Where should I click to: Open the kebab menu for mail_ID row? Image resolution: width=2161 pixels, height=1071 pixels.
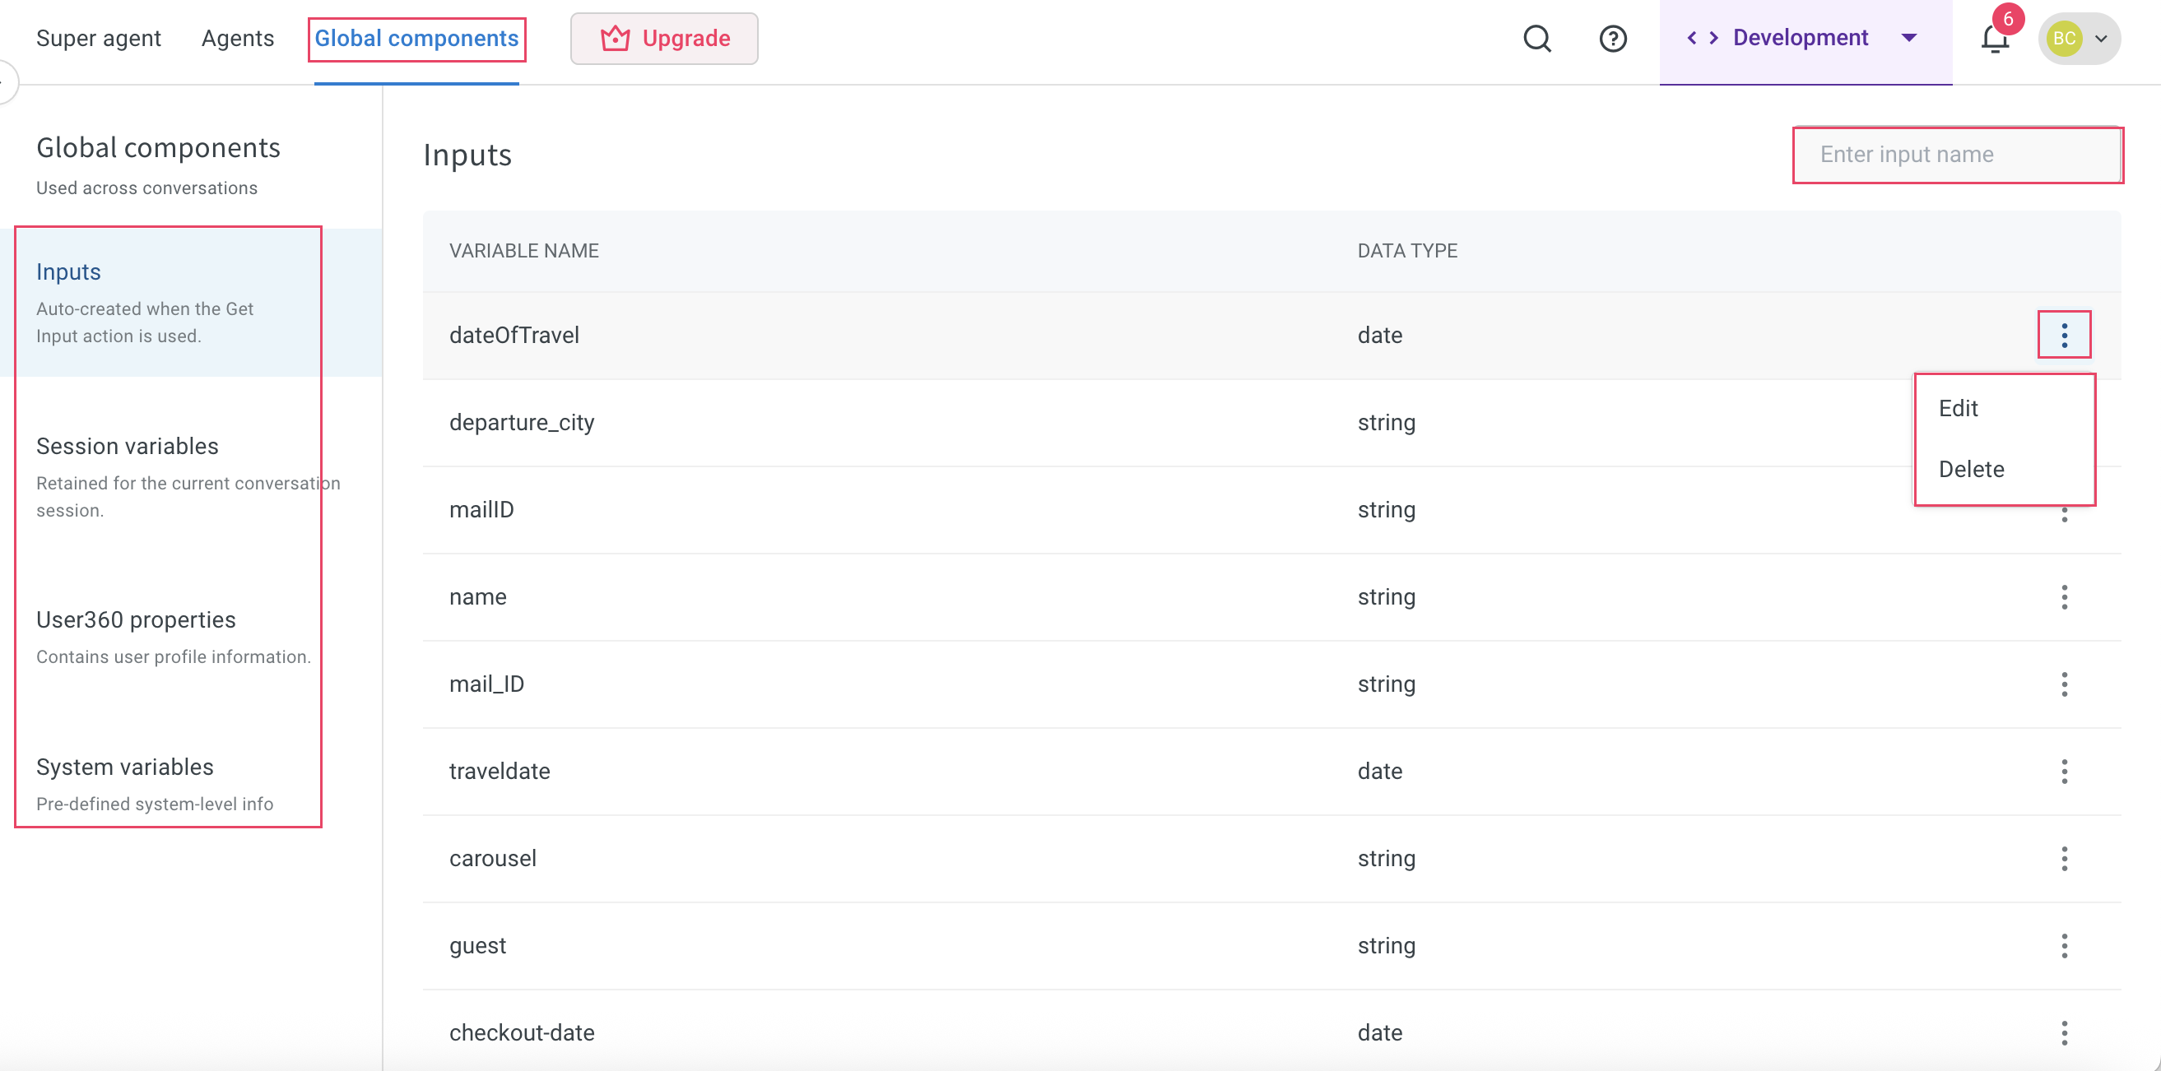point(2064,684)
